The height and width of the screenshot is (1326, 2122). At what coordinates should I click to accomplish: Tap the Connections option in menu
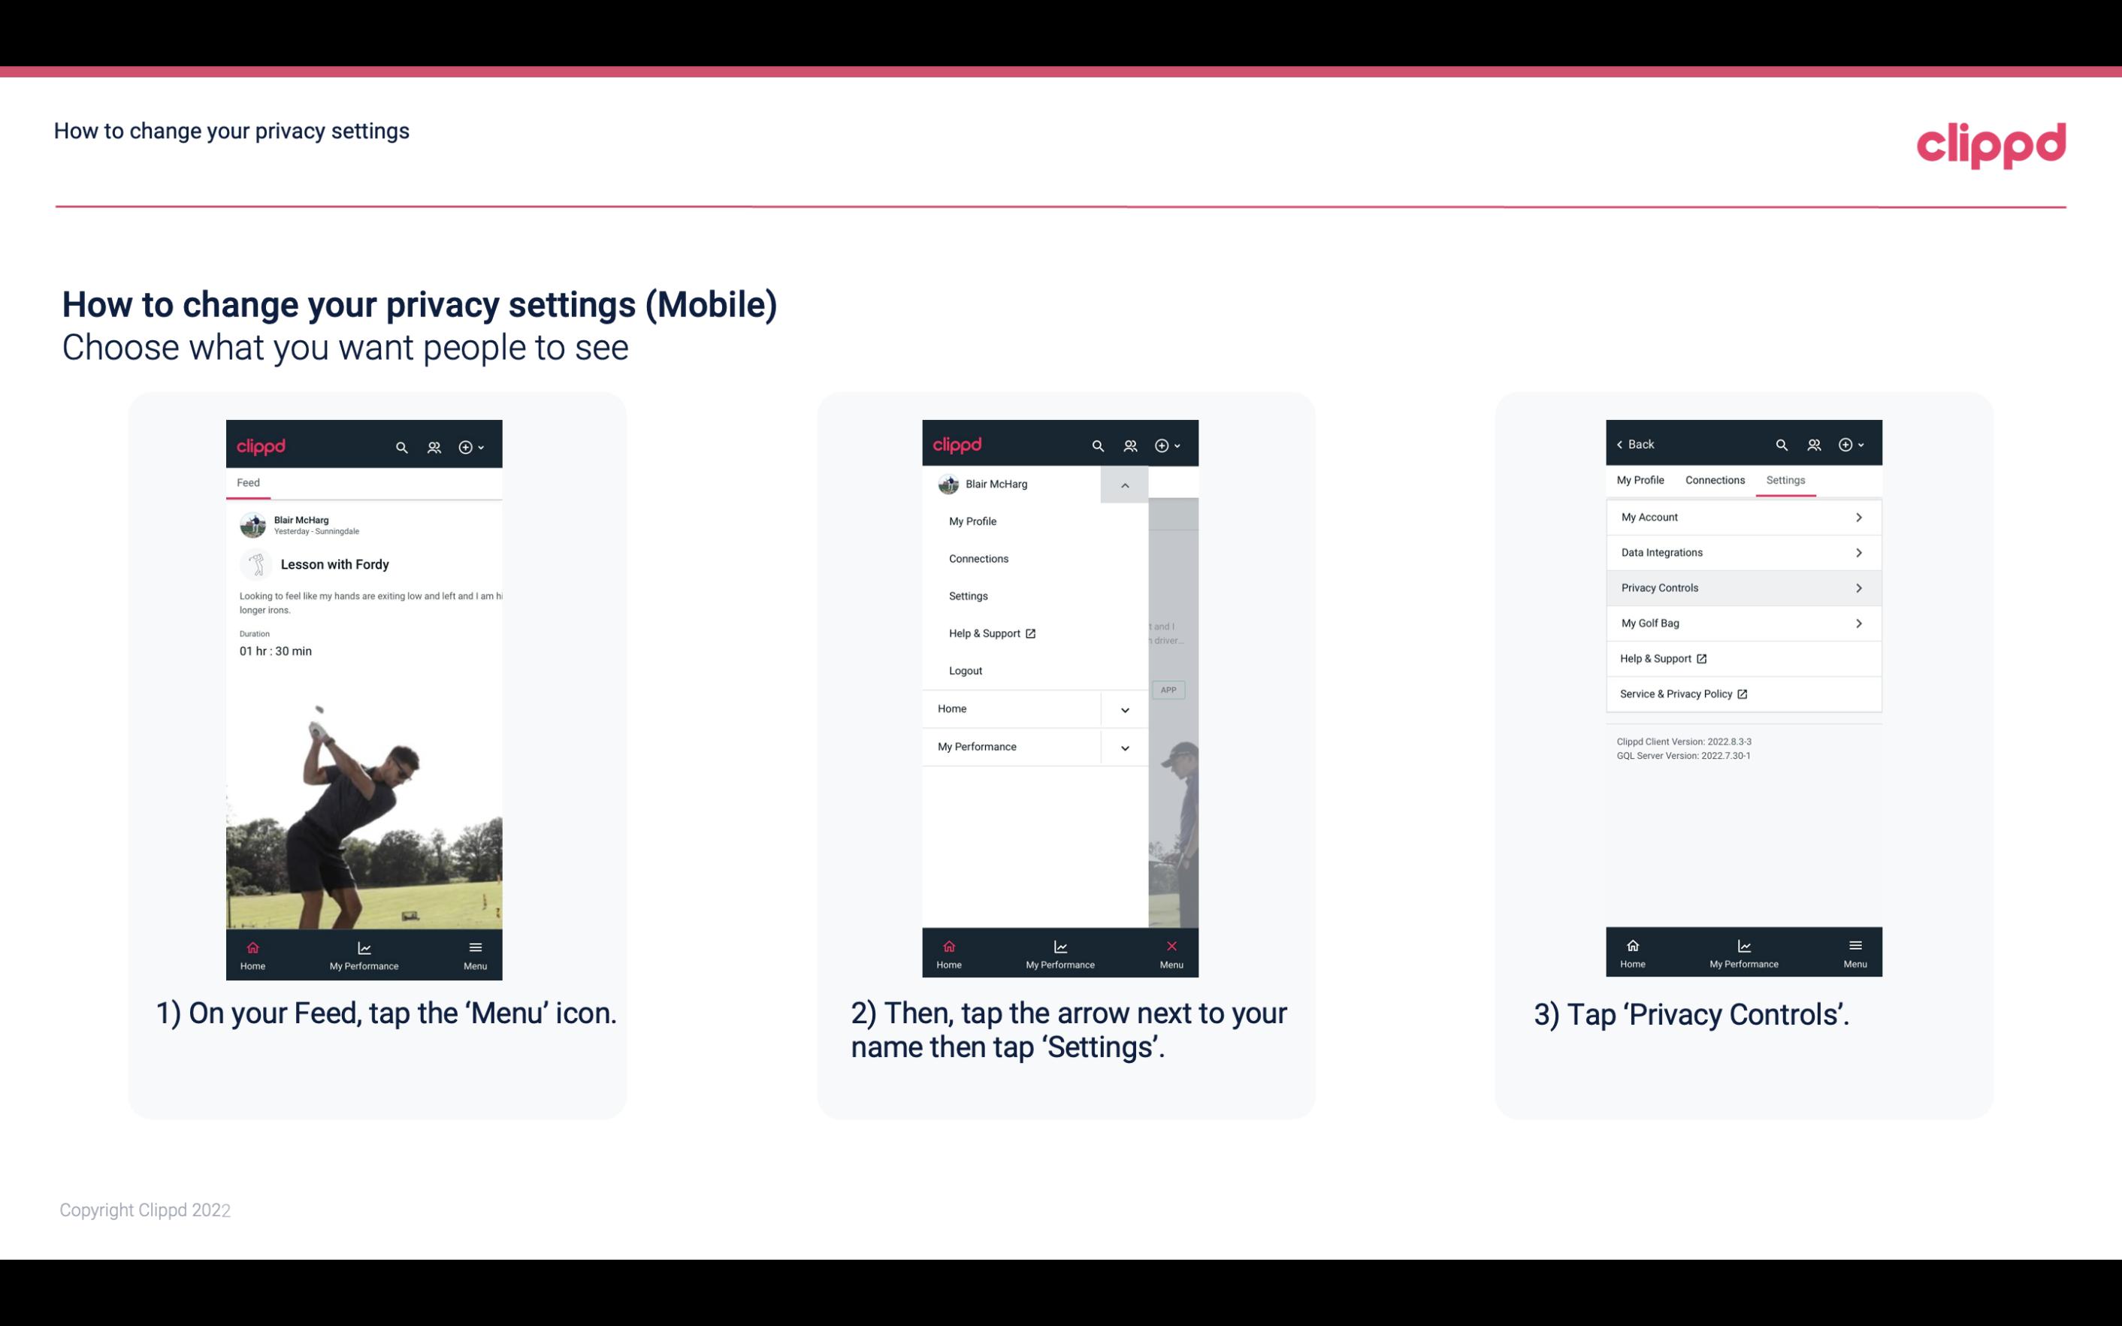pos(979,557)
